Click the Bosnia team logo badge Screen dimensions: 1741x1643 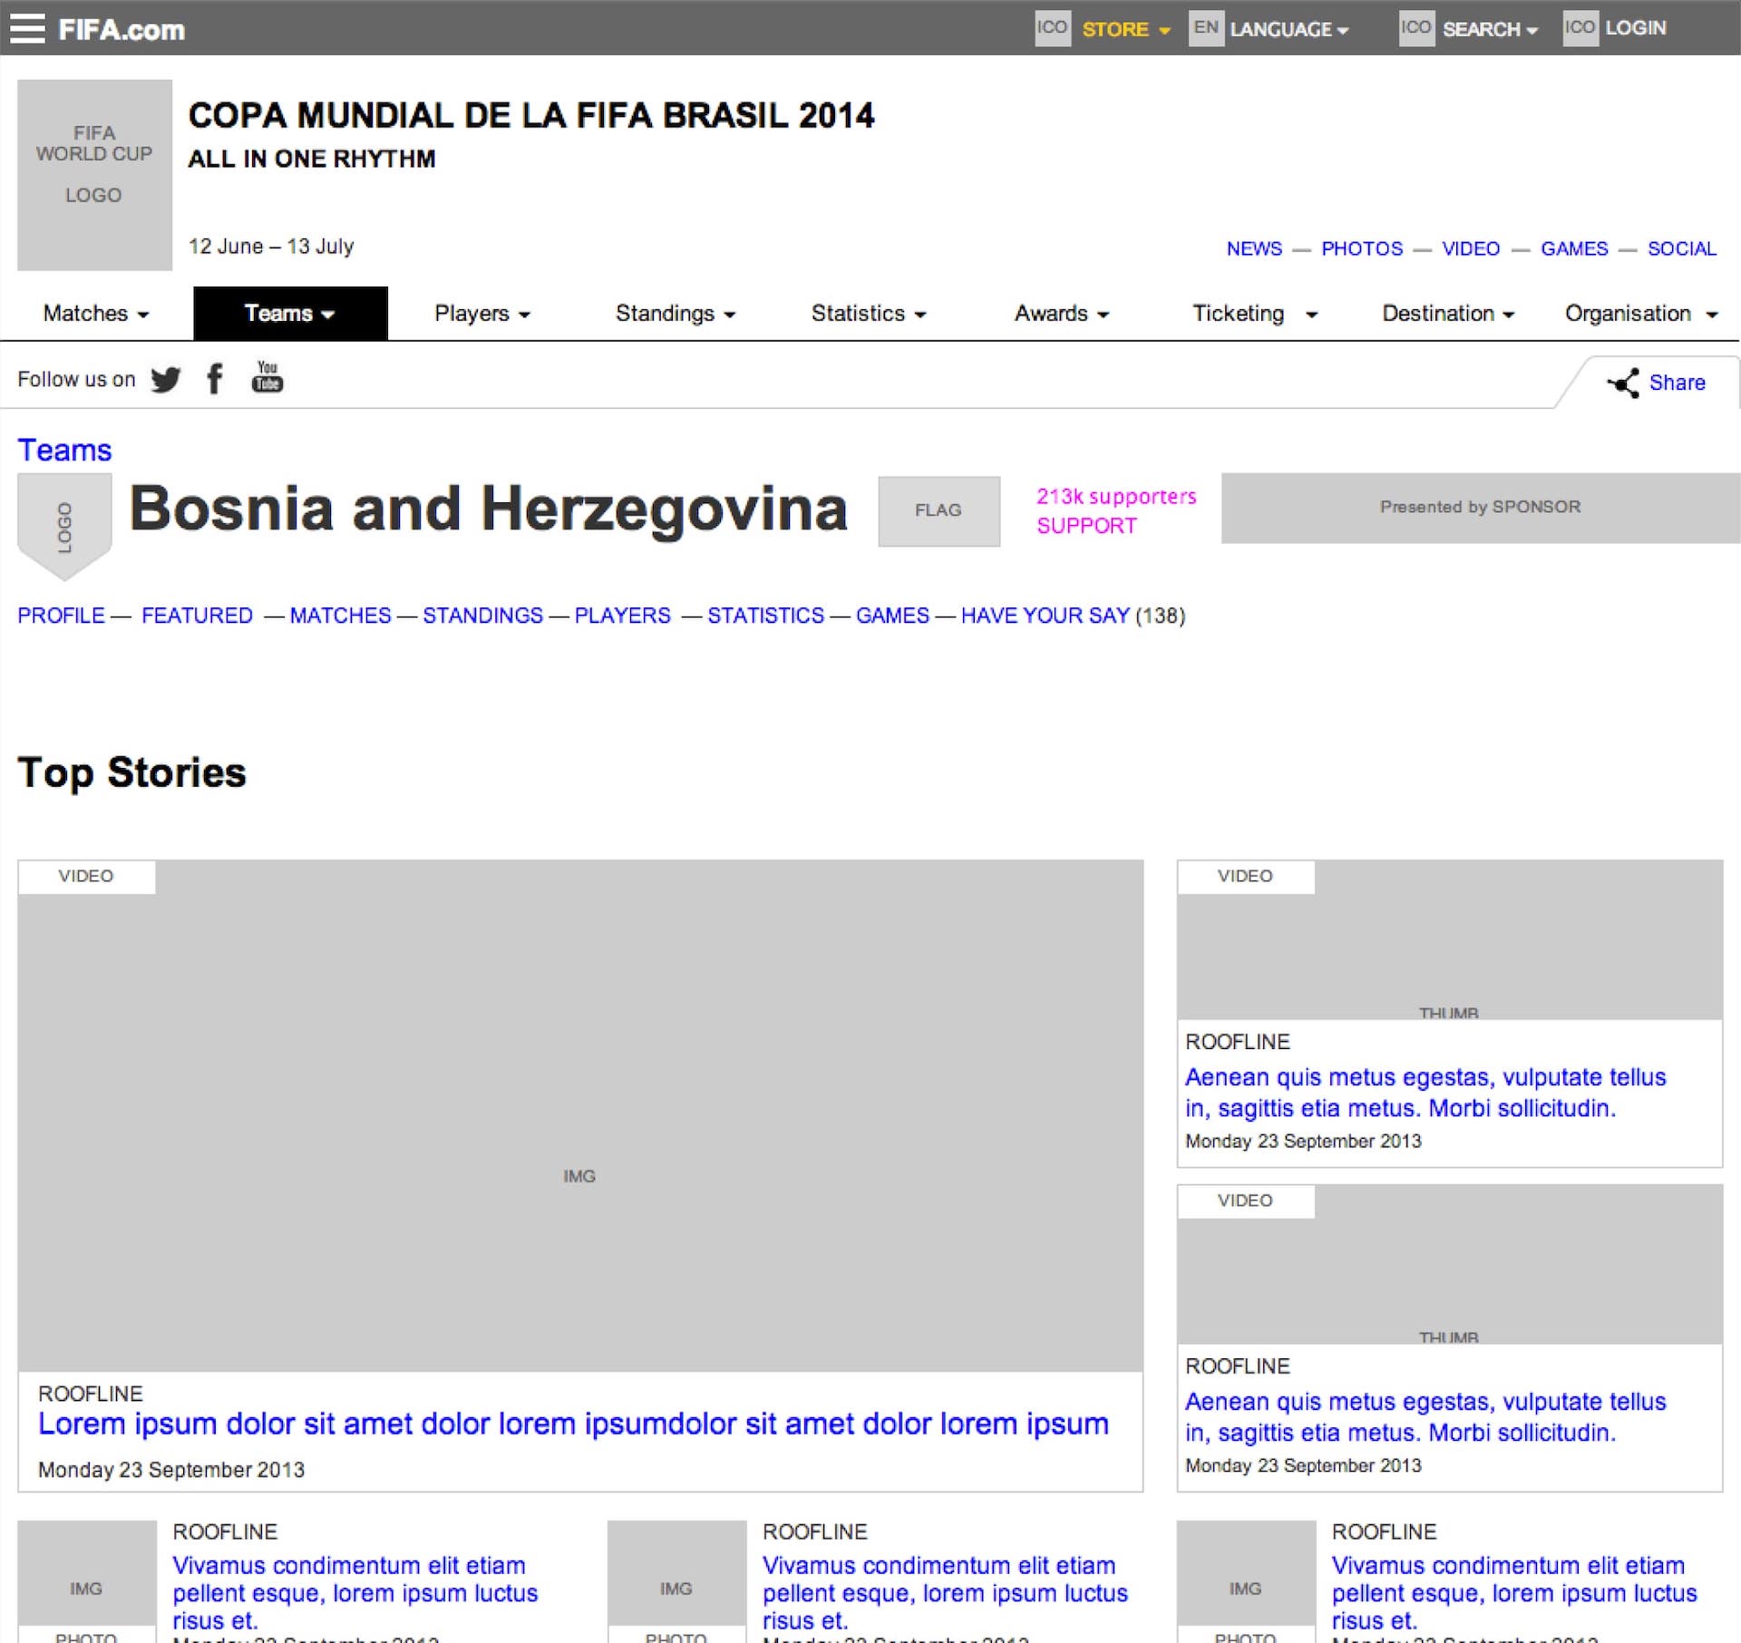(64, 527)
